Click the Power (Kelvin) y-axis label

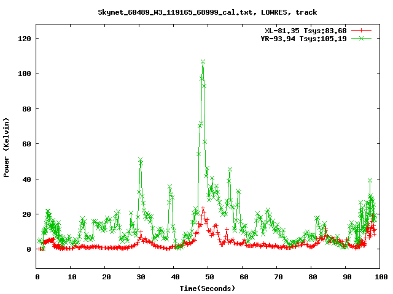click(x=6, y=148)
